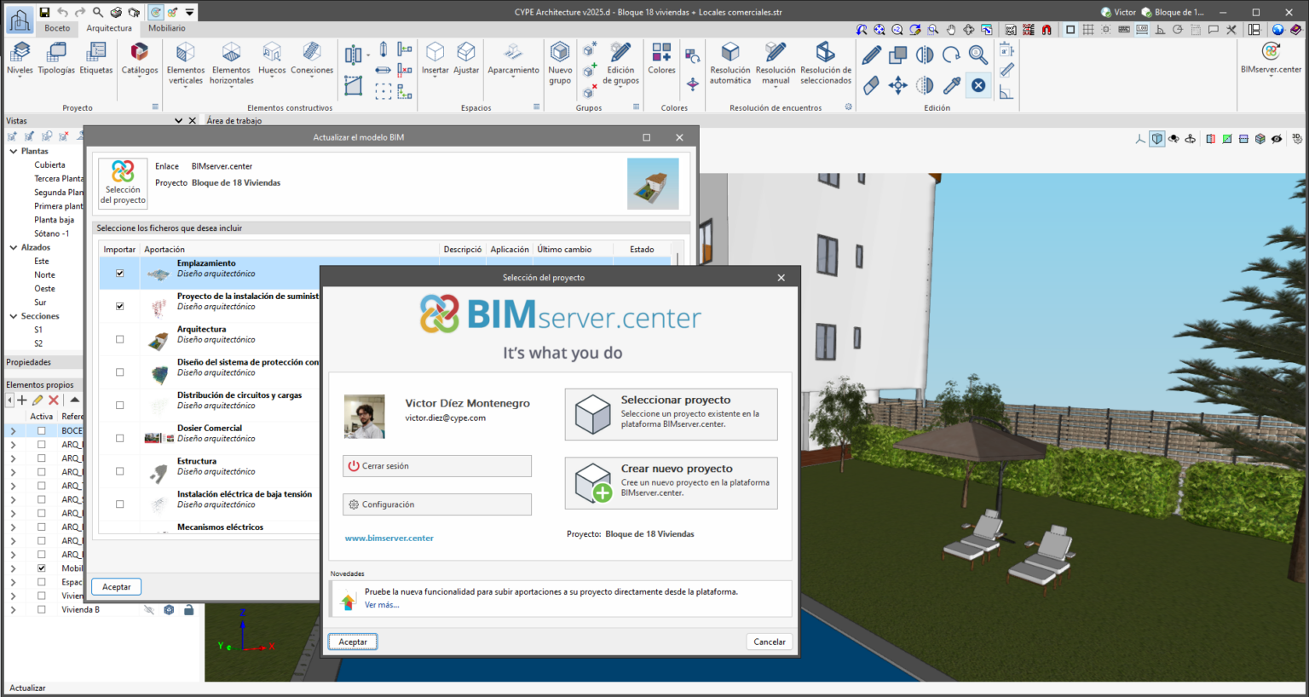Collapse the Alzados tree node
Screen dimensions: 1309x697
click(14, 247)
